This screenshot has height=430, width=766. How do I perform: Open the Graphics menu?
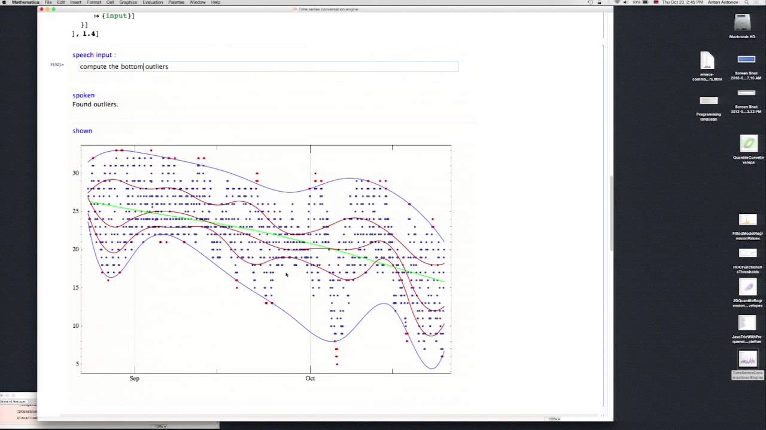click(x=128, y=2)
